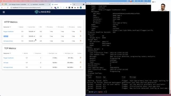Screen dimensions: 171x96
Task: Close the Quickstart browser tab
Action: [x=49, y=5]
